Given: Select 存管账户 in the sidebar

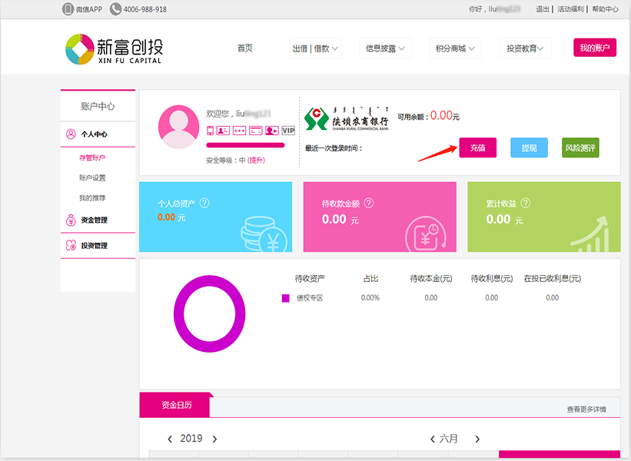Looking at the screenshot, I should [x=92, y=158].
